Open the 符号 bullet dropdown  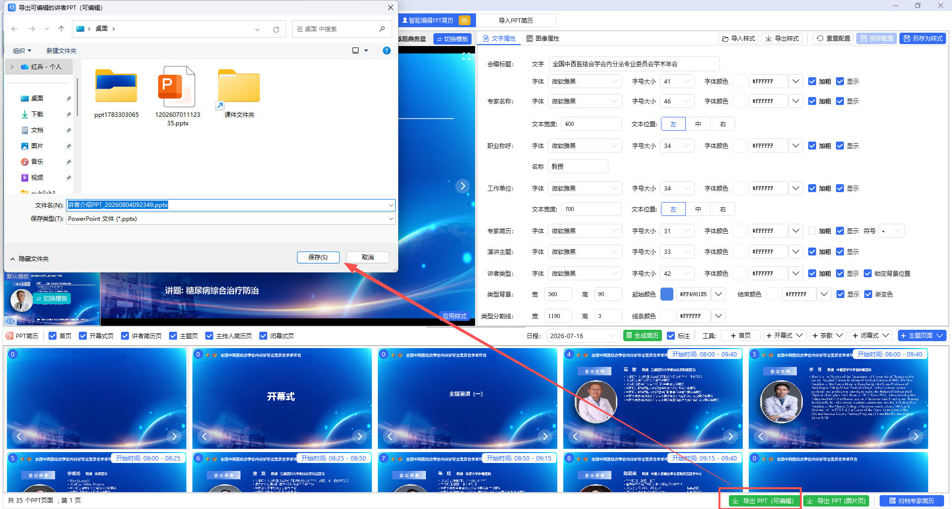point(892,231)
